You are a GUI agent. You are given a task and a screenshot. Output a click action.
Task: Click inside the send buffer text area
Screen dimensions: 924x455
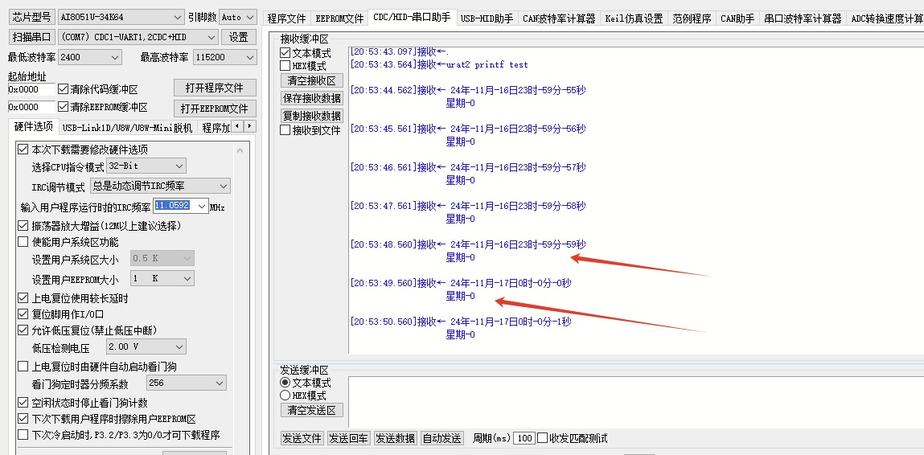(636, 401)
